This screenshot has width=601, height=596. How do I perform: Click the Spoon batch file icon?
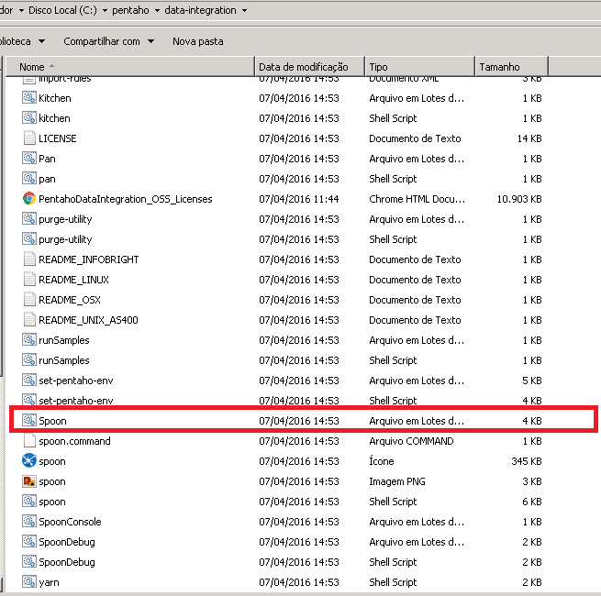(x=29, y=421)
